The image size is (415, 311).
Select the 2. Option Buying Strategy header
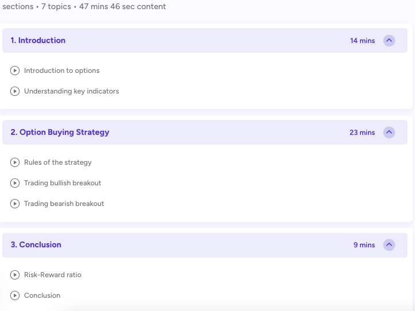click(205, 132)
